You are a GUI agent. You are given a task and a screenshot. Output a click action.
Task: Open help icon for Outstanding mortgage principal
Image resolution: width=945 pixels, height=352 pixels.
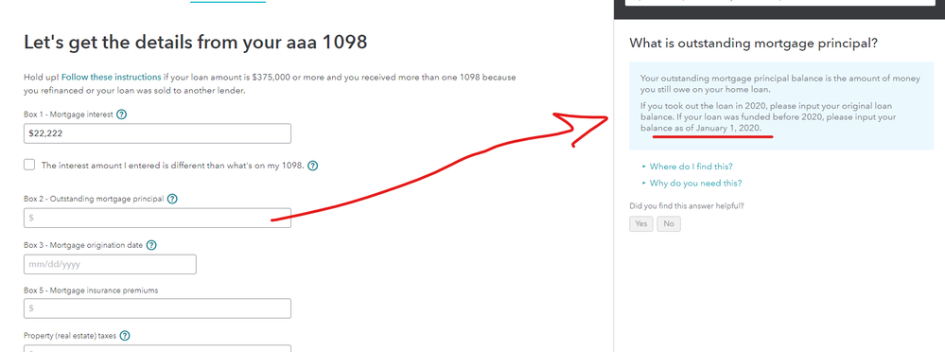click(172, 199)
